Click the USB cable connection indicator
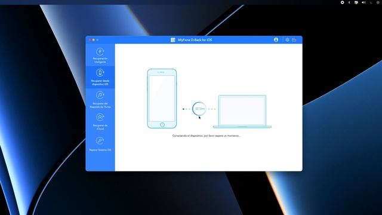This screenshot has height=215, width=382. pyautogui.click(x=199, y=109)
